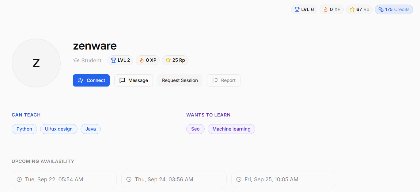
Task: Click the UPCOMING AVAILABILITY heading
Action: 43,161
